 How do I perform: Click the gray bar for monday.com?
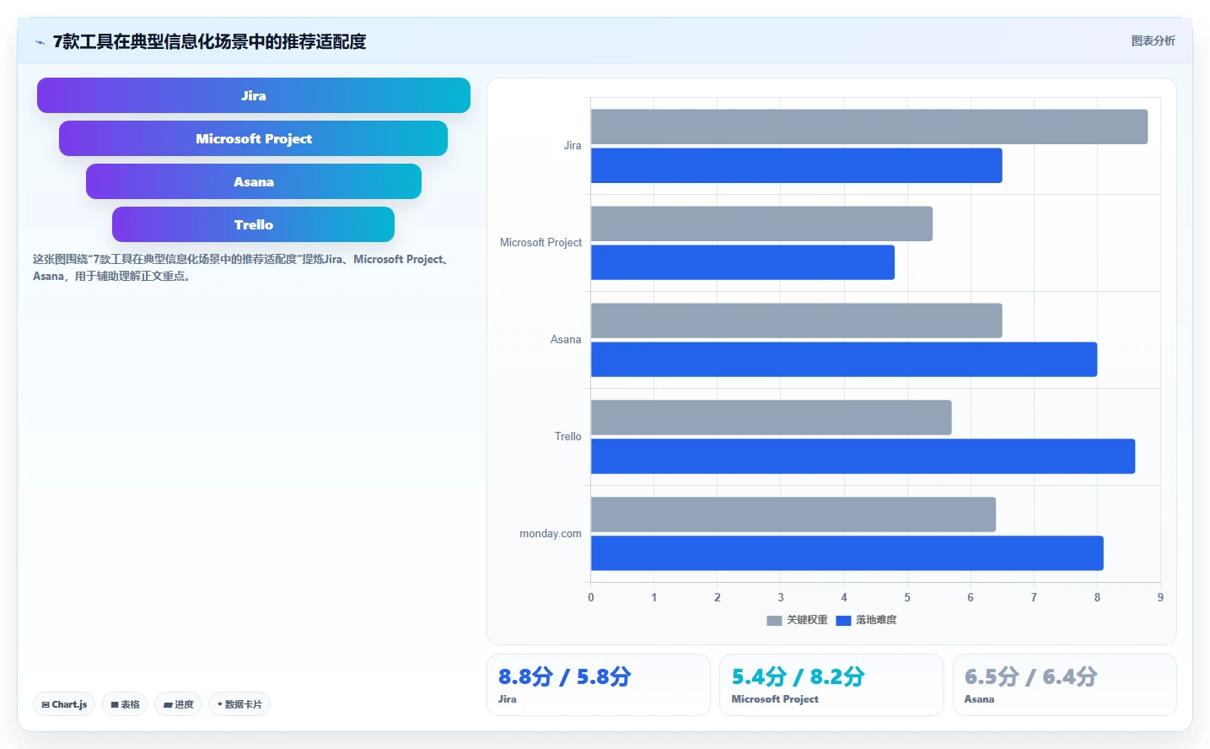tap(793, 515)
